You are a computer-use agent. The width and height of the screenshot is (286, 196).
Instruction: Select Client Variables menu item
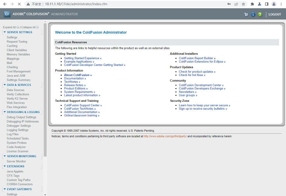pyautogui.click(x=17, y=50)
